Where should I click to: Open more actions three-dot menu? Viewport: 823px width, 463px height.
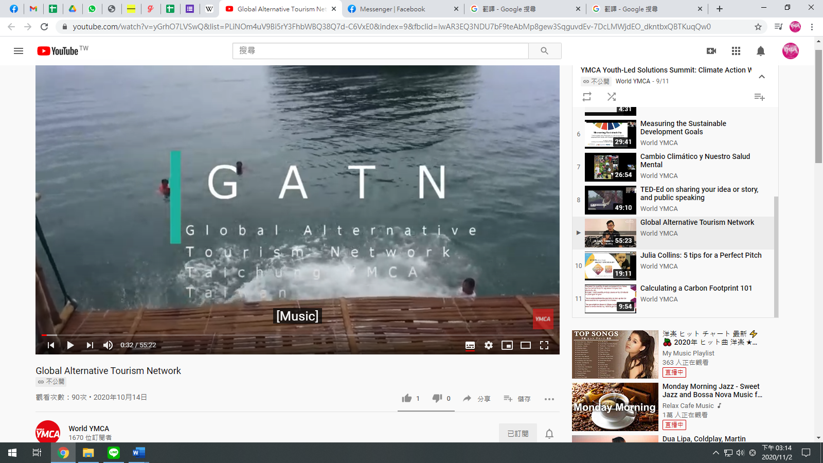(549, 399)
